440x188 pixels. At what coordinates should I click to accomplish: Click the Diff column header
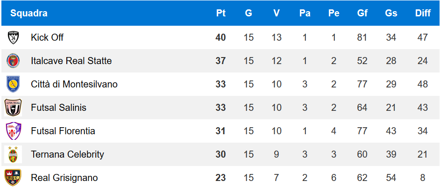423,13
